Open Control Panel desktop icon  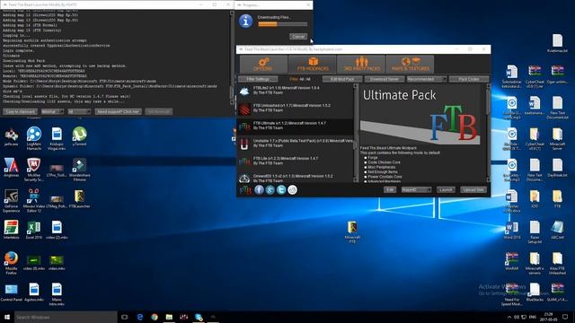pos(11,292)
